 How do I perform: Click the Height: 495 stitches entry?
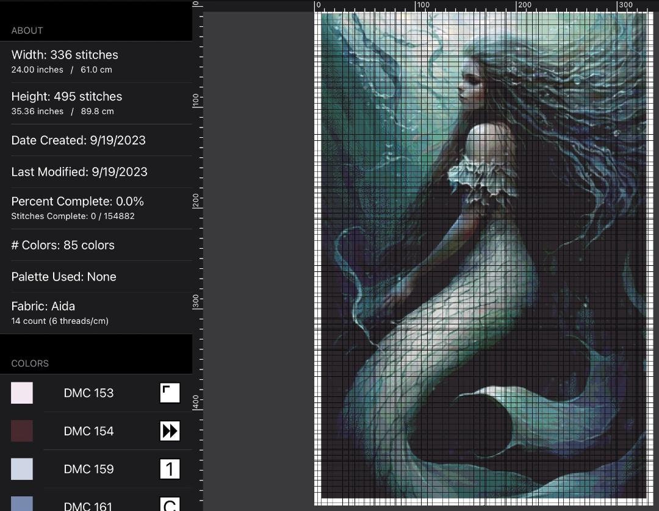click(67, 102)
